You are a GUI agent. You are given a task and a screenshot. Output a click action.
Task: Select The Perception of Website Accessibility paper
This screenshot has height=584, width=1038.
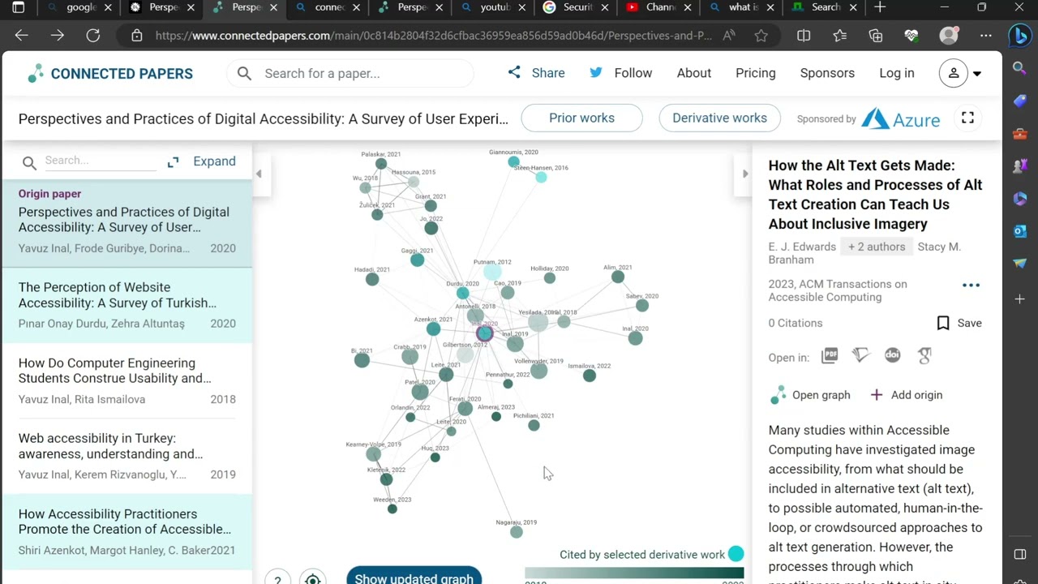click(127, 305)
